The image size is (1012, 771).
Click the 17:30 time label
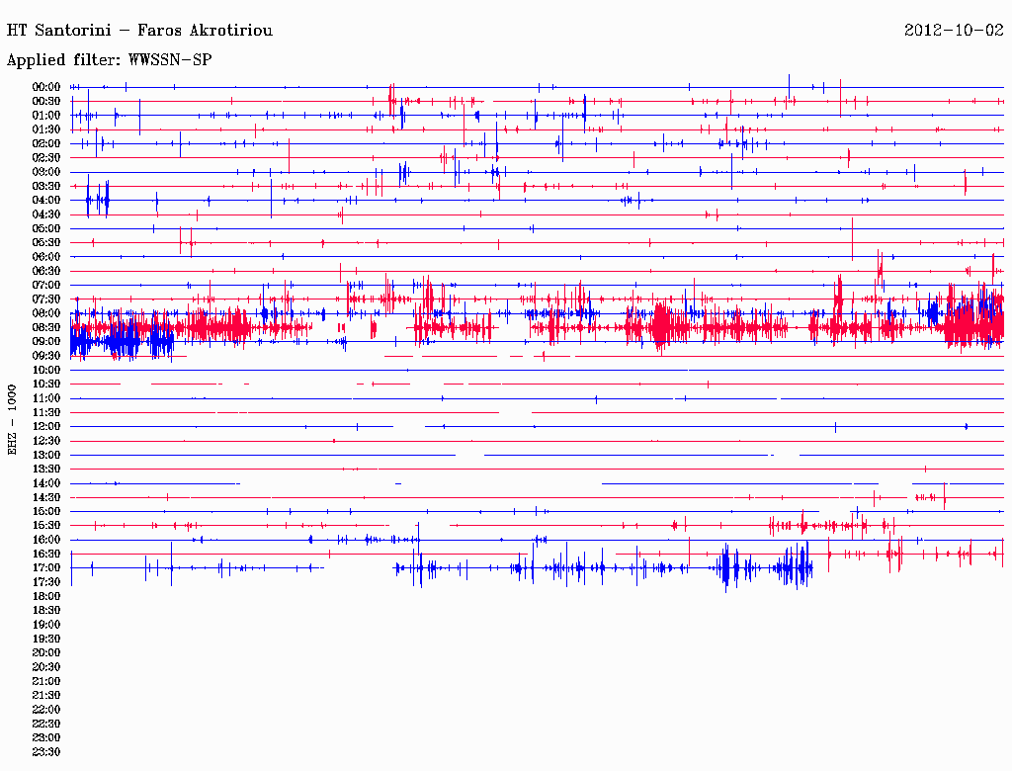46,582
